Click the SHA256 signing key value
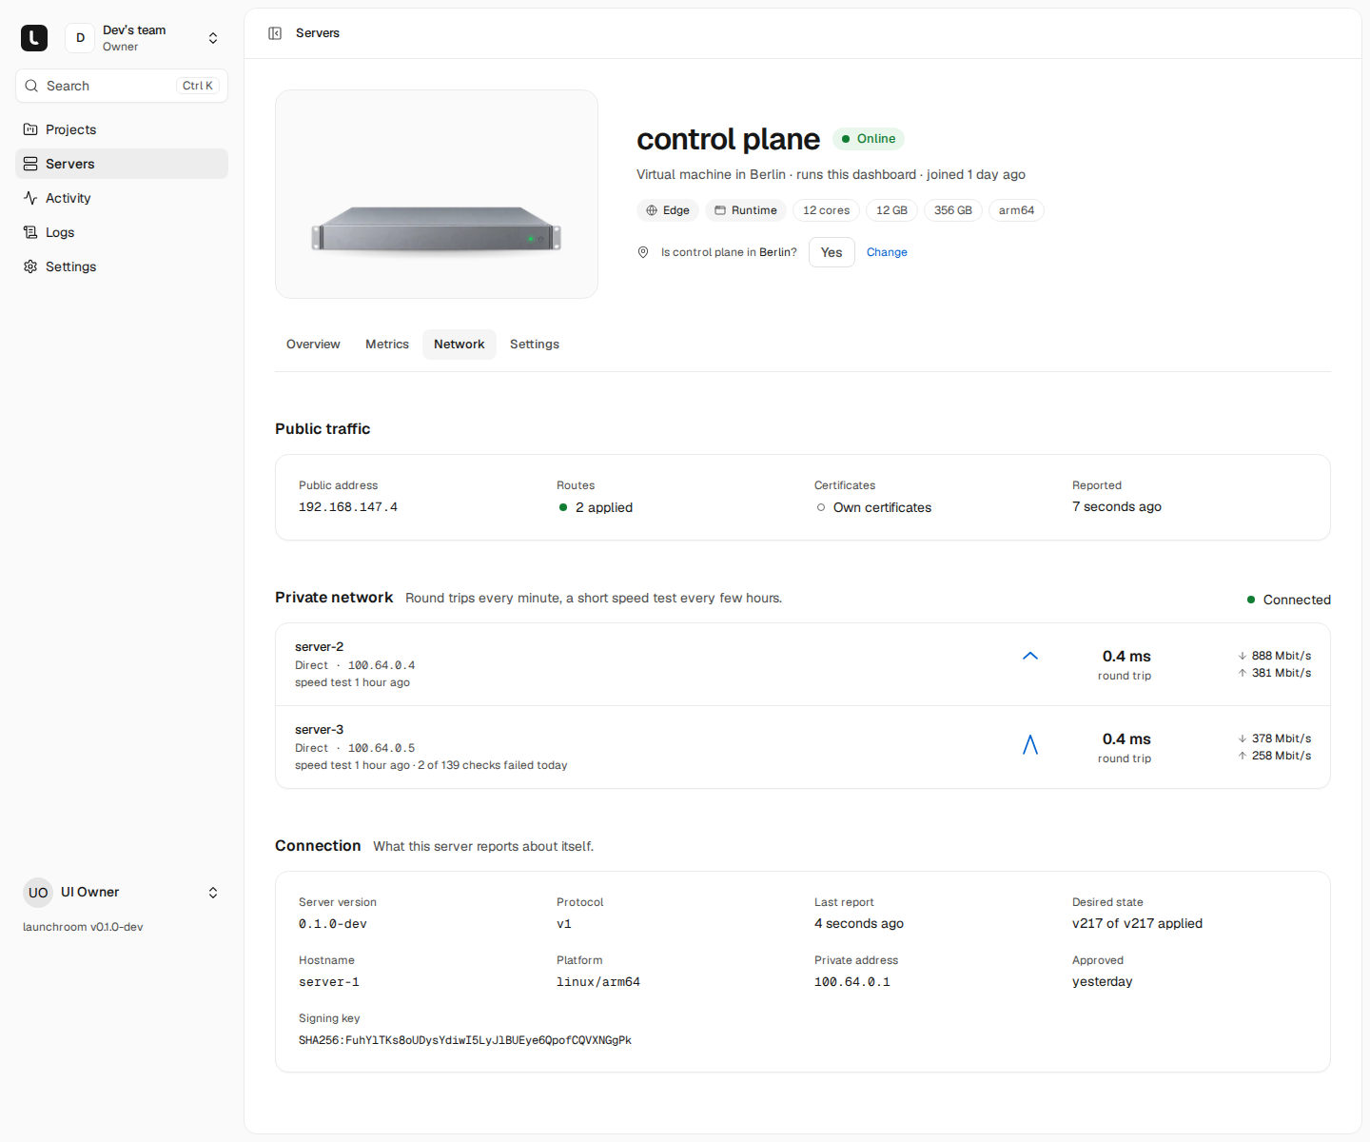1370x1142 pixels. point(465,1040)
